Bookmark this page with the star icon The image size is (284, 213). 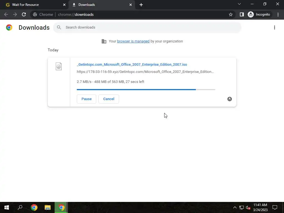(x=230, y=14)
